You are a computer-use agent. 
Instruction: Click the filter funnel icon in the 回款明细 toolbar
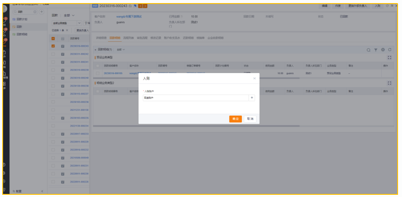[376, 50]
